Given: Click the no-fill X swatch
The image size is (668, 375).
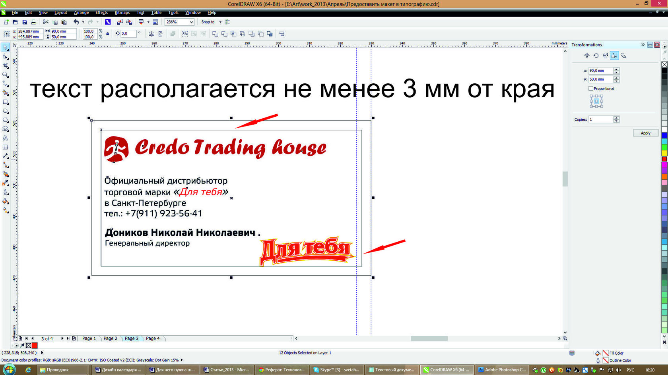Looking at the screenshot, I should click(664, 64).
